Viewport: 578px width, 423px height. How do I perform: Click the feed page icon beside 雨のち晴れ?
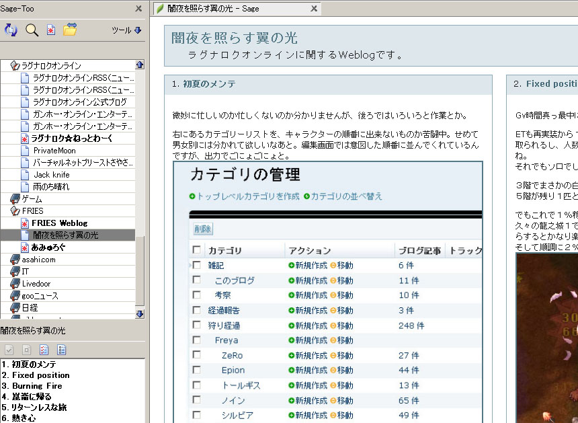[25, 187]
